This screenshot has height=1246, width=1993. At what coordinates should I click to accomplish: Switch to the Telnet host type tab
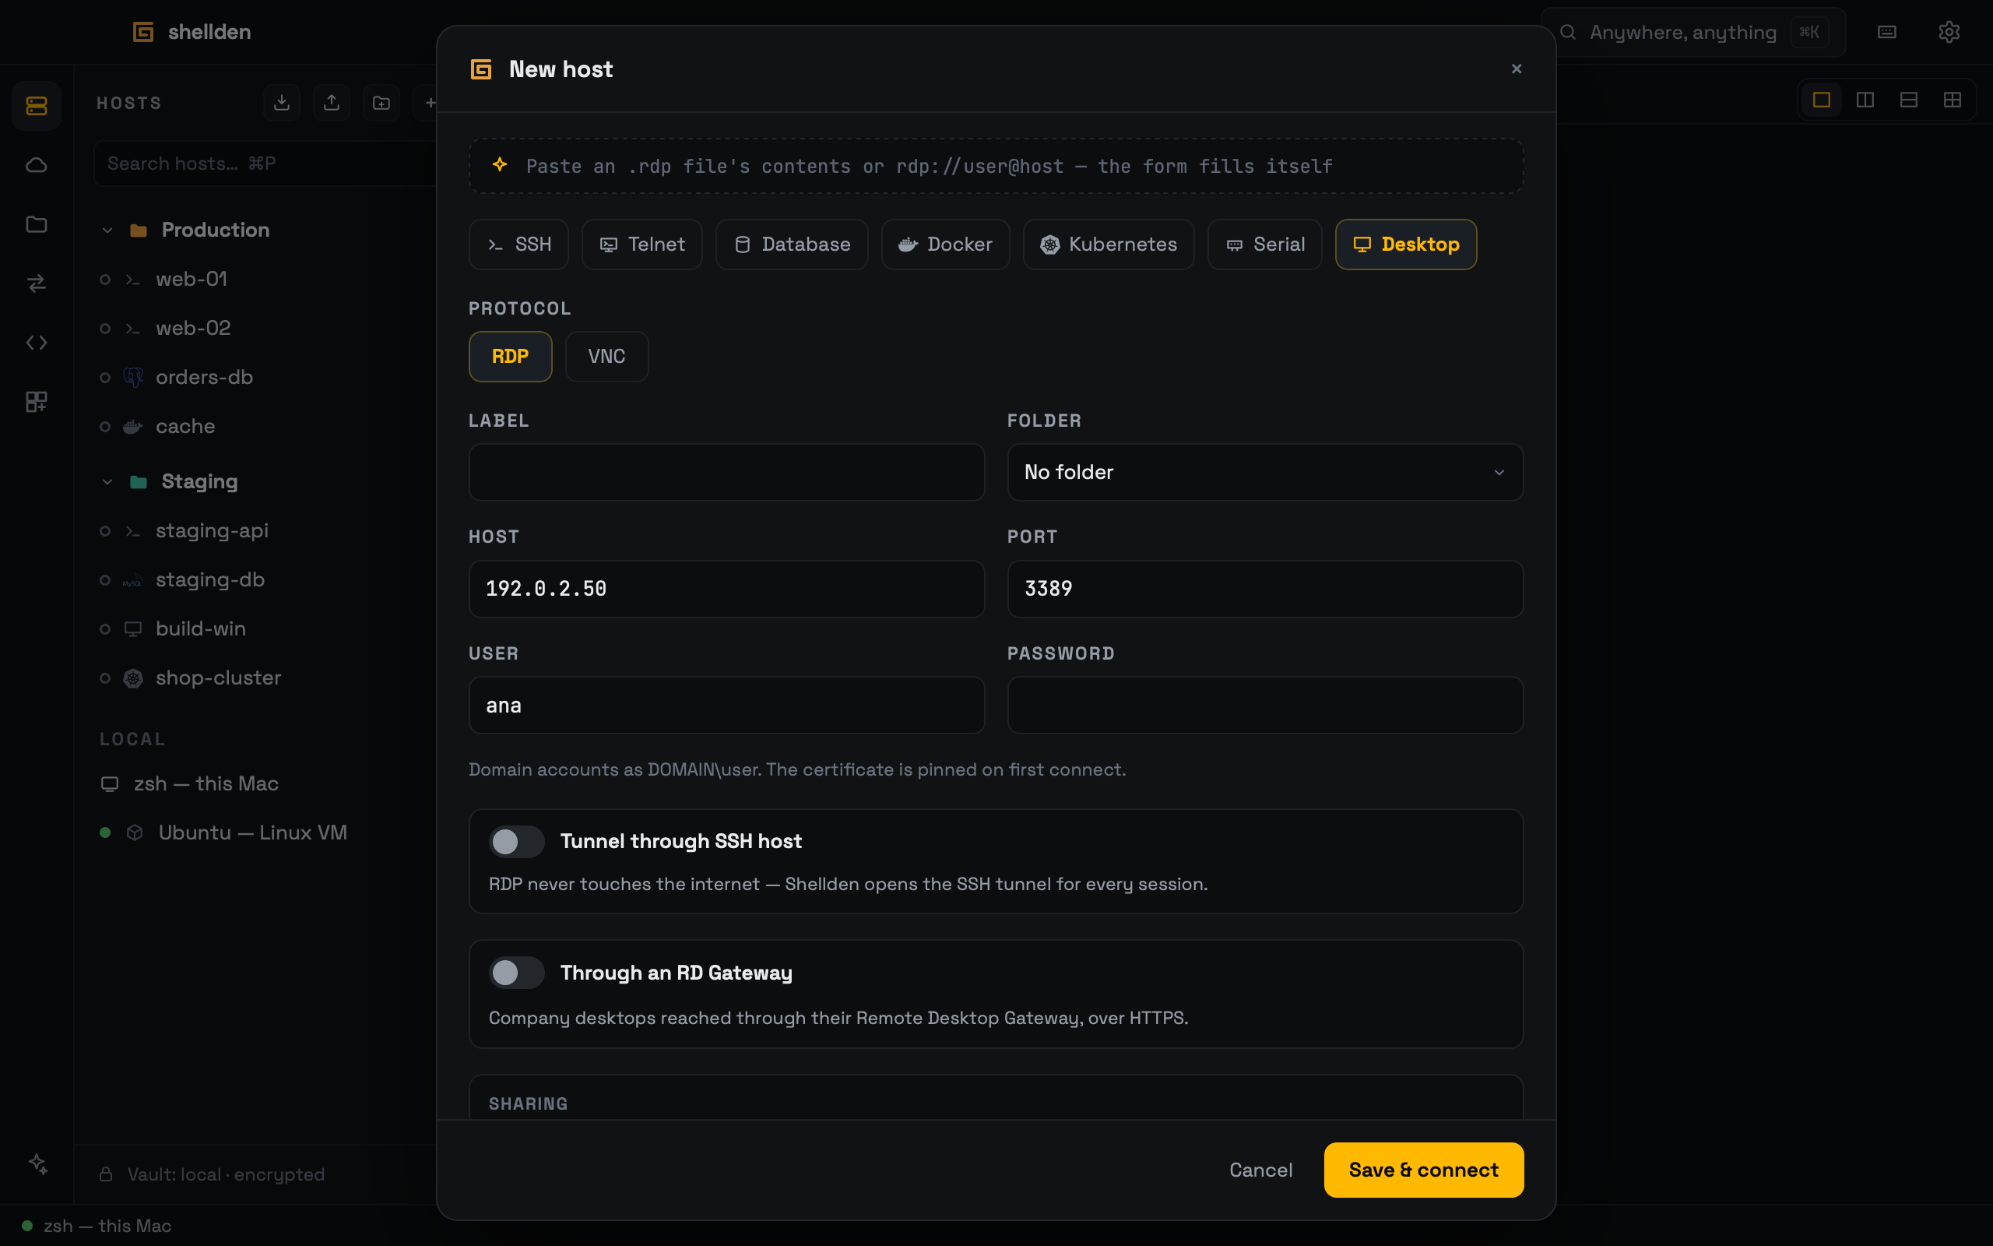(642, 244)
